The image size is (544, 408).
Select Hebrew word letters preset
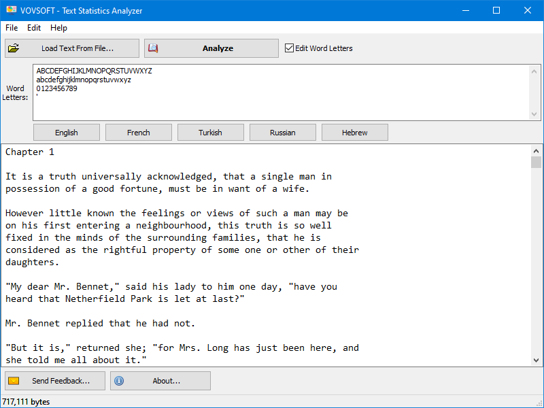[355, 133]
